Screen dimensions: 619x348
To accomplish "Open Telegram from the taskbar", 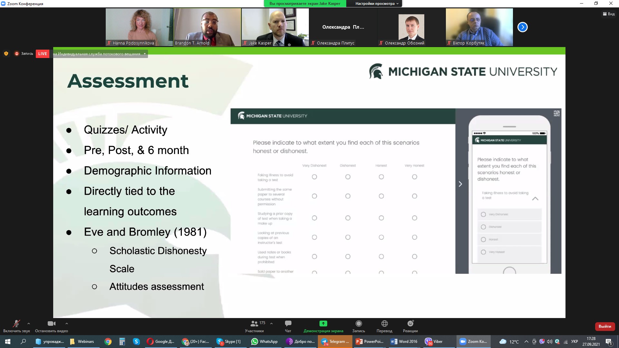I will coord(335,342).
